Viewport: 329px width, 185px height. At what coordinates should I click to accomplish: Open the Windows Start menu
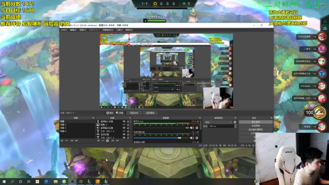(x=4, y=181)
